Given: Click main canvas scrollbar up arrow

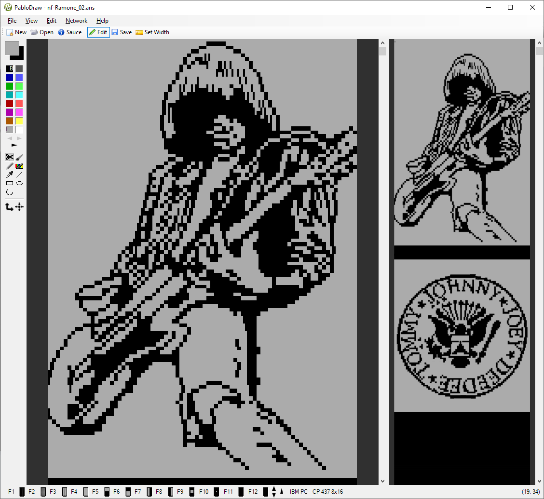Looking at the screenshot, I should pos(382,43).
